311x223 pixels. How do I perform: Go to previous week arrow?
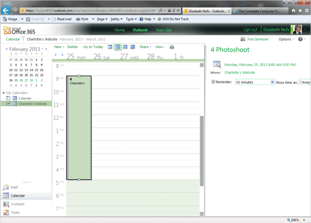pyautogui.click(x=56, y=55)
